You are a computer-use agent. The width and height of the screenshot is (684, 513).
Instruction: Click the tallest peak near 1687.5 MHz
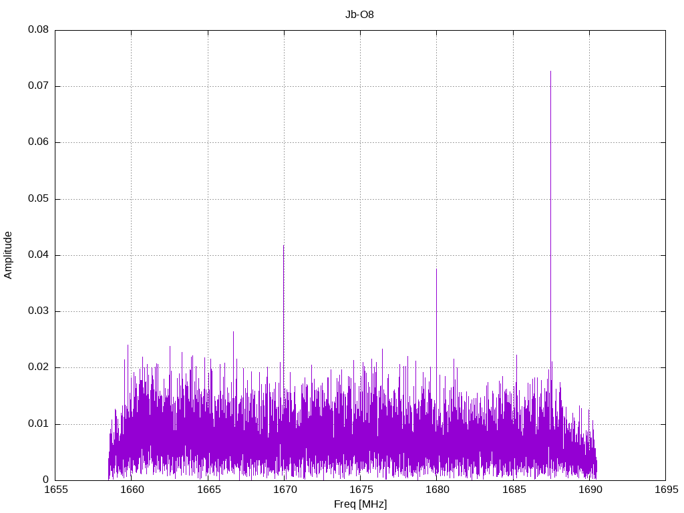pyautogui.click(x=550, y=72)
